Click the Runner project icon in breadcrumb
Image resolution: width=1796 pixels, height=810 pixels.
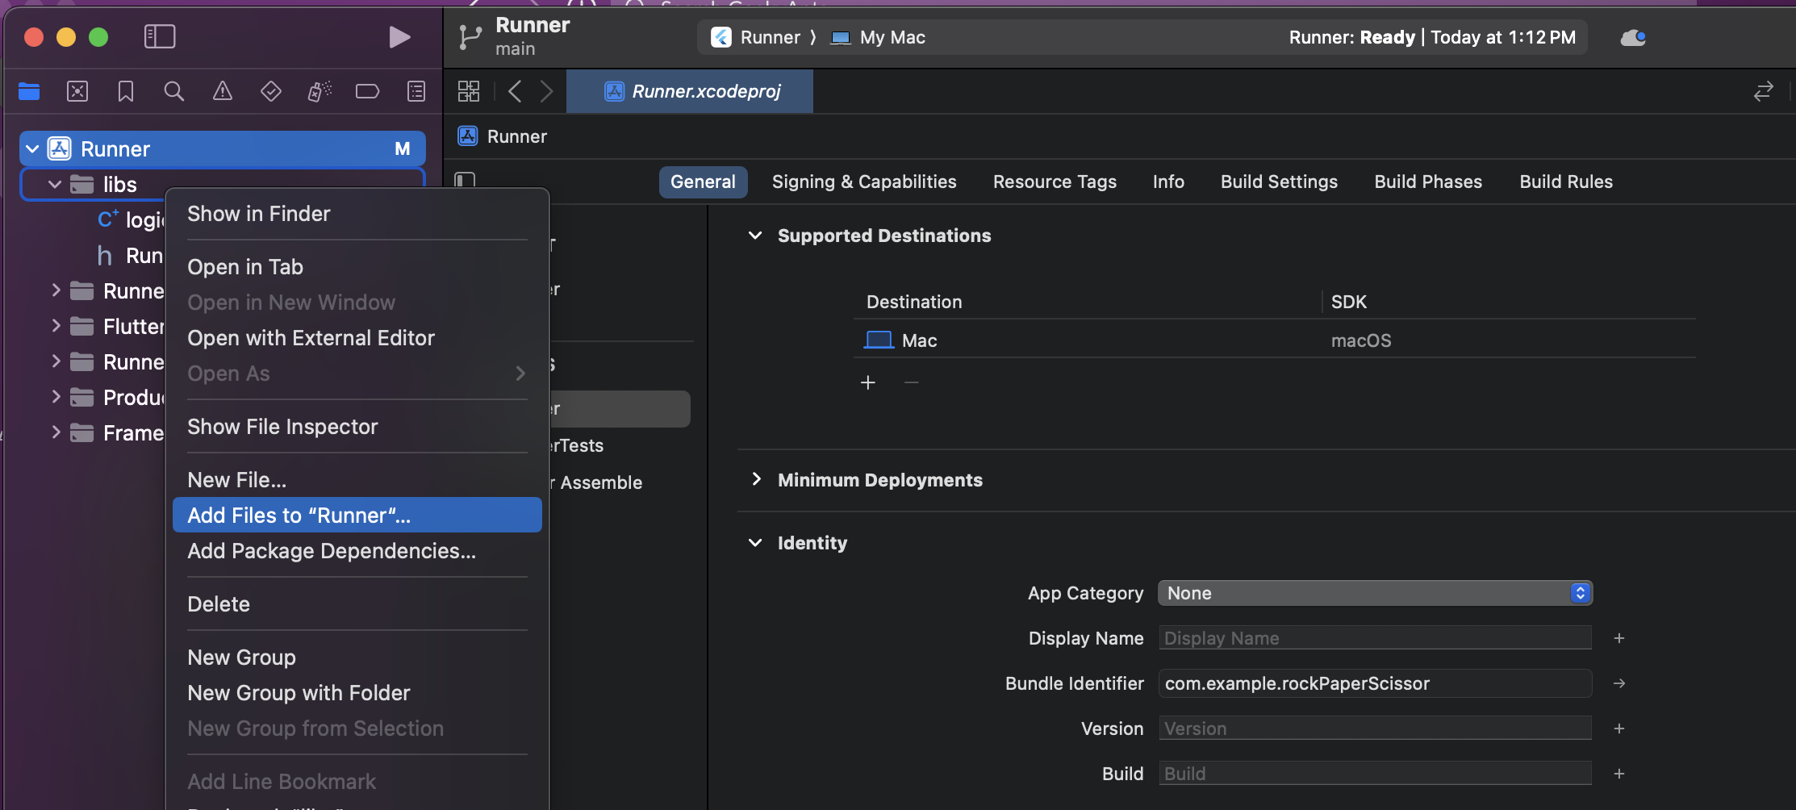468,136
